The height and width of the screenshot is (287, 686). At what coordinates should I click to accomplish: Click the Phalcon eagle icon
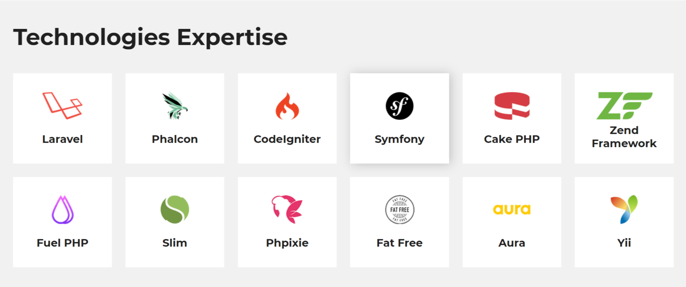pyautogui.click(x=175, y=105)
